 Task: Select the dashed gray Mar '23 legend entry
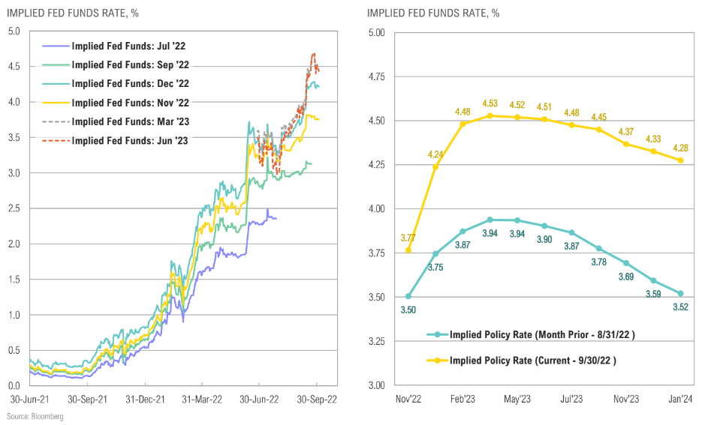click(x=116, y=121)
